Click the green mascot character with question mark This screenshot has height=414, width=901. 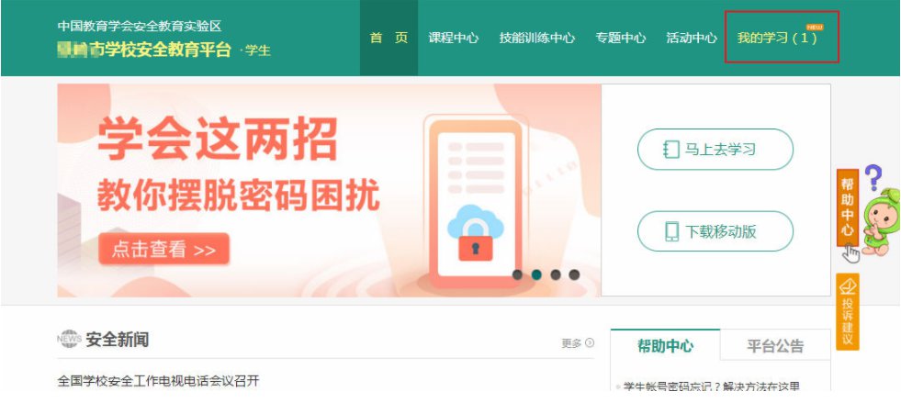(880, 213)
